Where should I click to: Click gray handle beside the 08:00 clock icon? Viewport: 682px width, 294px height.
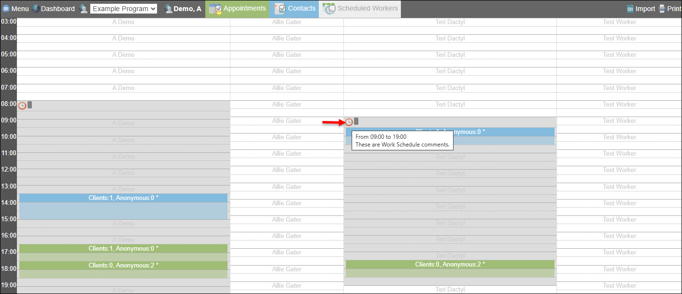[x=30, y=105]
